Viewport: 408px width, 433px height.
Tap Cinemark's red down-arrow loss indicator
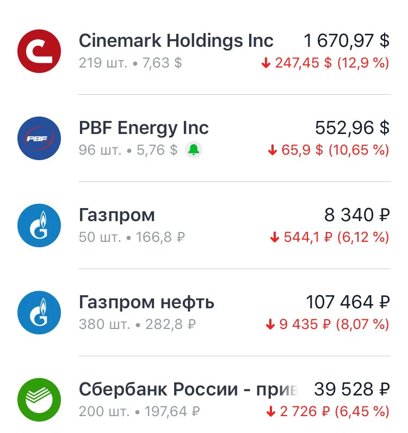click(266, 63)
